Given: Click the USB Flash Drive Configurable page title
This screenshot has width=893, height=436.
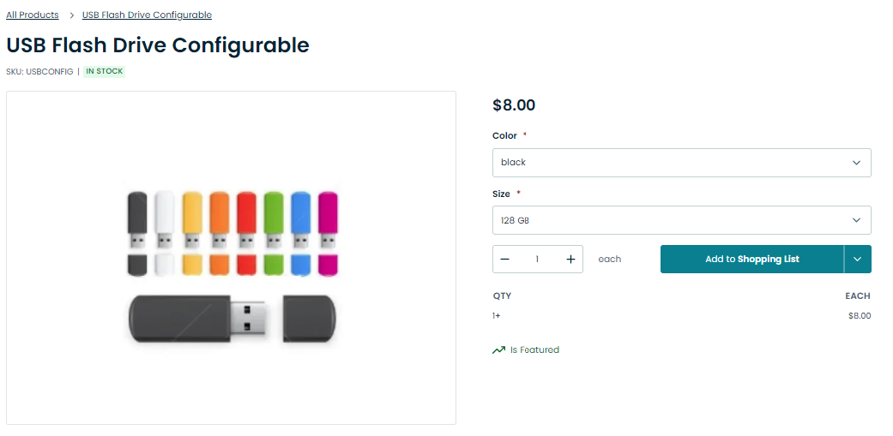Looking at the screenshot, I should [158, 45].
